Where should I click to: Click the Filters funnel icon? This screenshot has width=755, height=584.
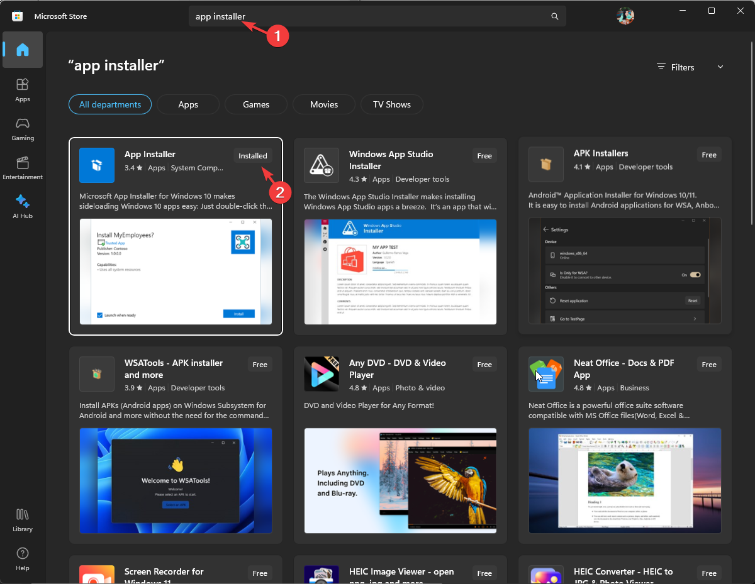tap(661, 67)
